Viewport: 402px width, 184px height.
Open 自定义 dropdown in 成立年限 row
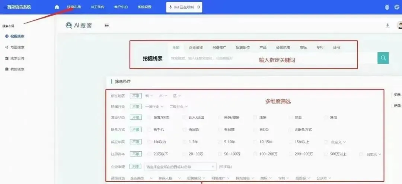coord(338,142)
